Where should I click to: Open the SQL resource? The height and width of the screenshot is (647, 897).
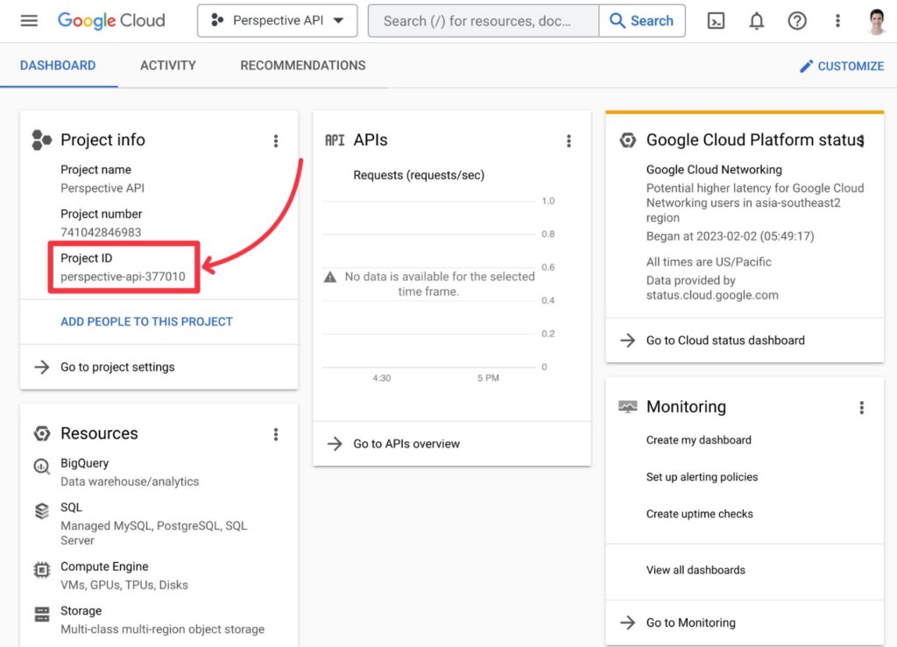[72, 507]
